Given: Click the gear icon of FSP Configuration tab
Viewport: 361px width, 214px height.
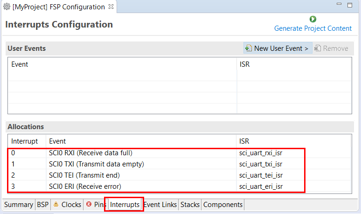Looking at the screenshot, I should 7,7.
